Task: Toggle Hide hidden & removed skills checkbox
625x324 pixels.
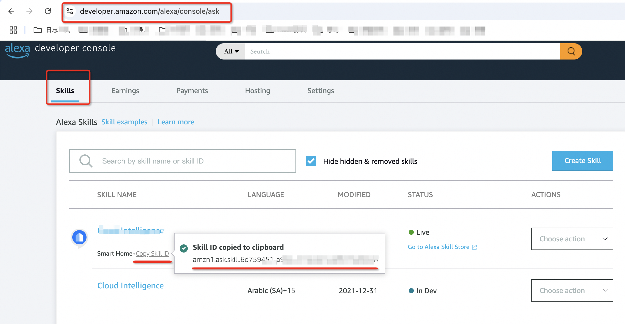Action: click(311, 161)
